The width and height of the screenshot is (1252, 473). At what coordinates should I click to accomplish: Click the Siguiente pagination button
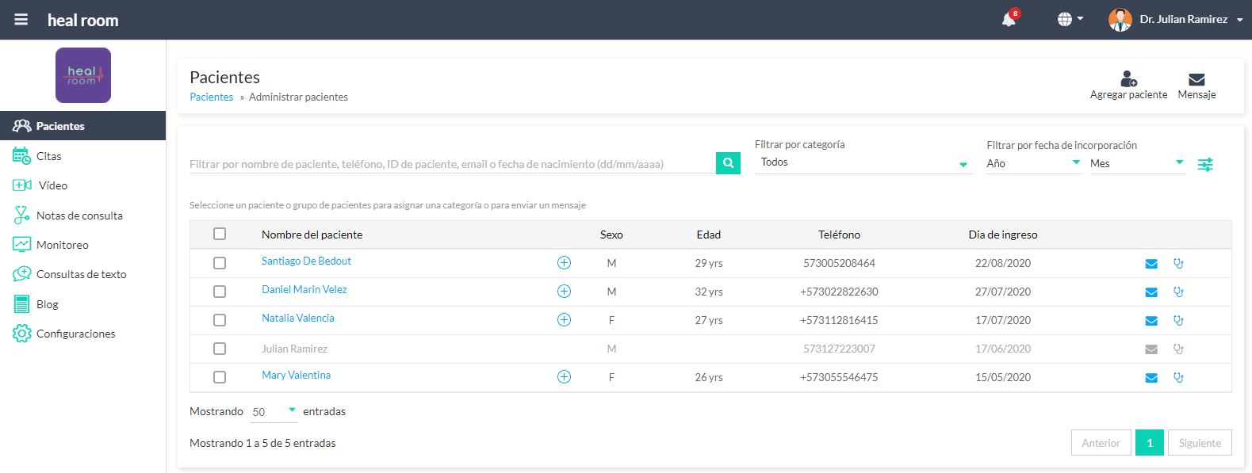(1199, 443)
